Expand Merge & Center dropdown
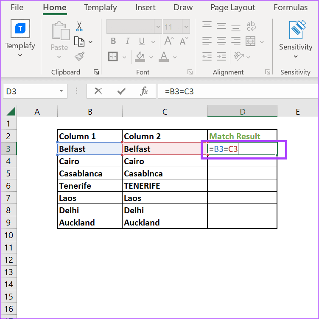The height and width of the screenshot is (319, 319). click(x=262, y=42)
